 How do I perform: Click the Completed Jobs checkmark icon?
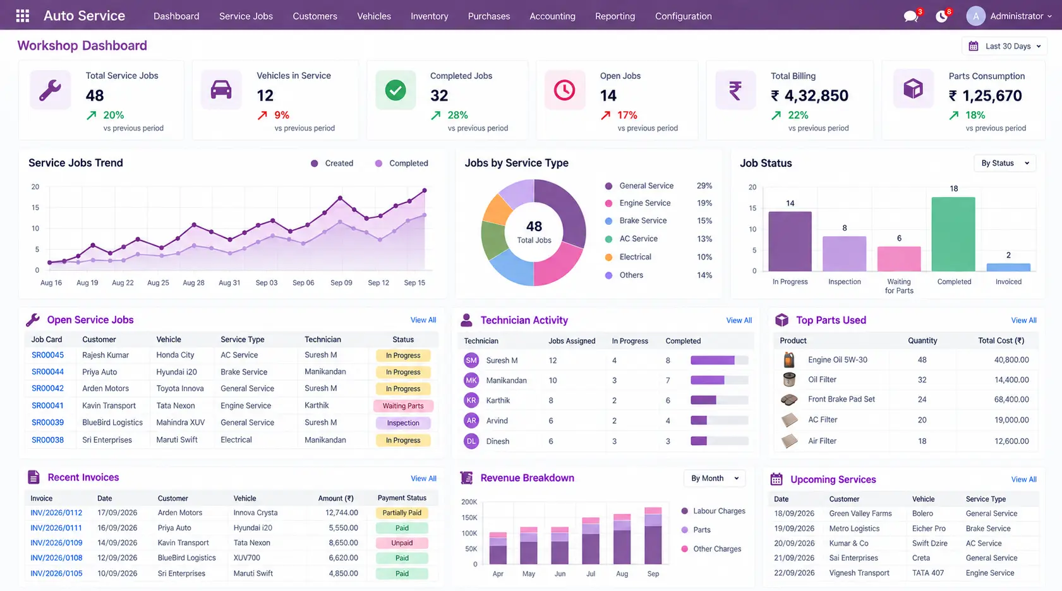click(x=395, y=90)
